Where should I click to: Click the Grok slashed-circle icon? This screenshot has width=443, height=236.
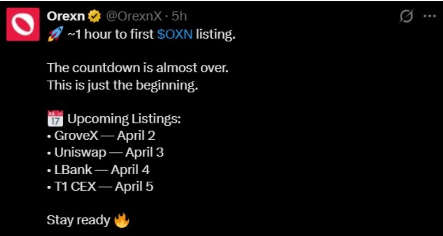click(x=406, y=16)
